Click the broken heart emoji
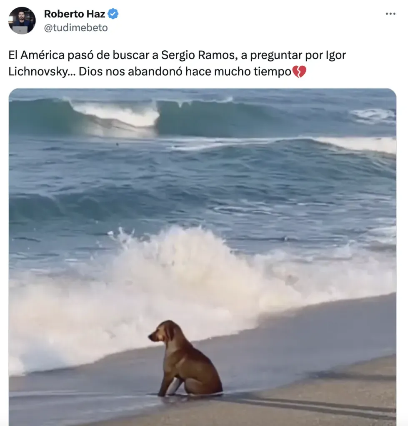The height and width of the screenshot is (426, 408). 299,72
